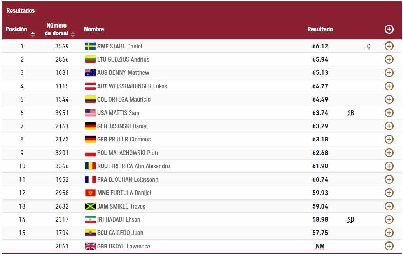403x257 pixels.
Task: Open plus icon for HADADI Ehsan
Action: [x=389, y=219]
